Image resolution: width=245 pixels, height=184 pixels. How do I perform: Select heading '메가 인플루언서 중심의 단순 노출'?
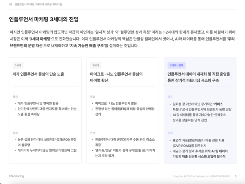click(x=38, y=74)
